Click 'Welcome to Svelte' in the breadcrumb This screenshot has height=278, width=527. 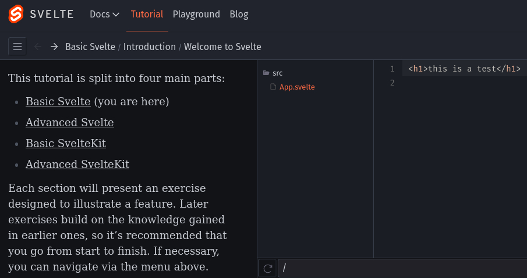click(x=222, y=47)
